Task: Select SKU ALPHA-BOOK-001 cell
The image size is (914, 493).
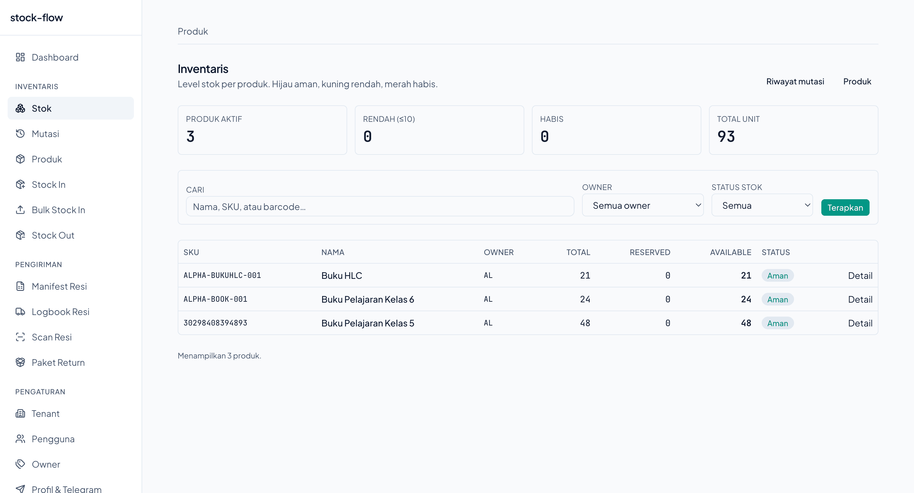Action: (215, 299)
